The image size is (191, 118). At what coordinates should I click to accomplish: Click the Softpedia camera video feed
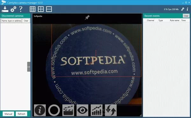pyautogui.click(x=87, y=64)
